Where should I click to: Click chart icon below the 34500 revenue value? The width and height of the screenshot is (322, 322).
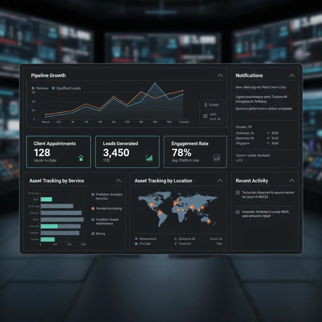point(205,116)
